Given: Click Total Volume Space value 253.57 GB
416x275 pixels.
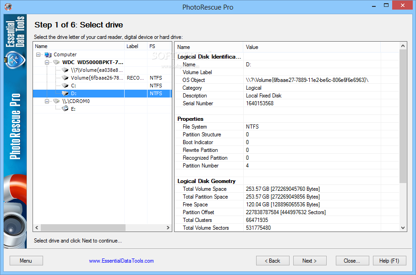Looking at the screenshot, I should pyautogui.click(x=283, y=189).
